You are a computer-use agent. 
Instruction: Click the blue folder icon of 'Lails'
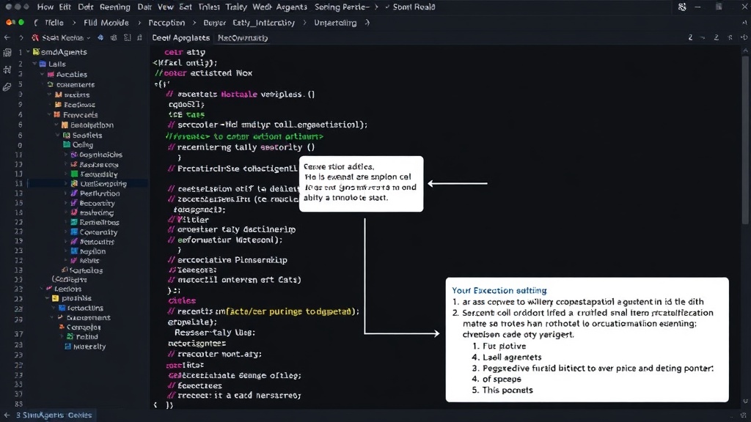tap(43, 64)
